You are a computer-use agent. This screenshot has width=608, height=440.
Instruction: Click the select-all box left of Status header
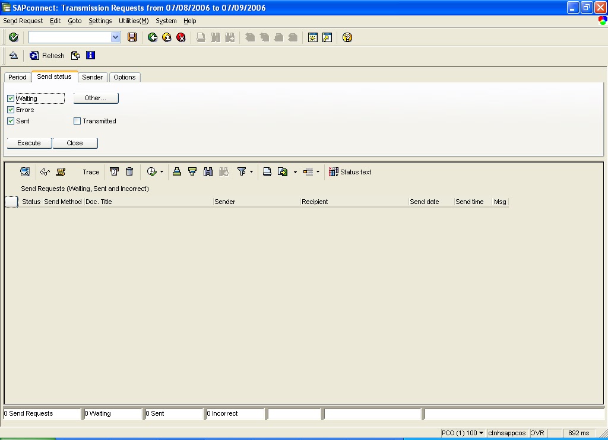click(11, 202)
